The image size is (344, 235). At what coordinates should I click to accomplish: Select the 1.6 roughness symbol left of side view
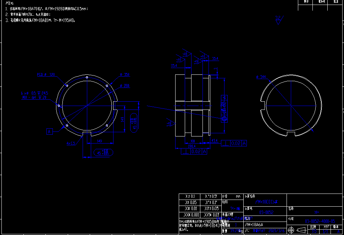(170, 123)
